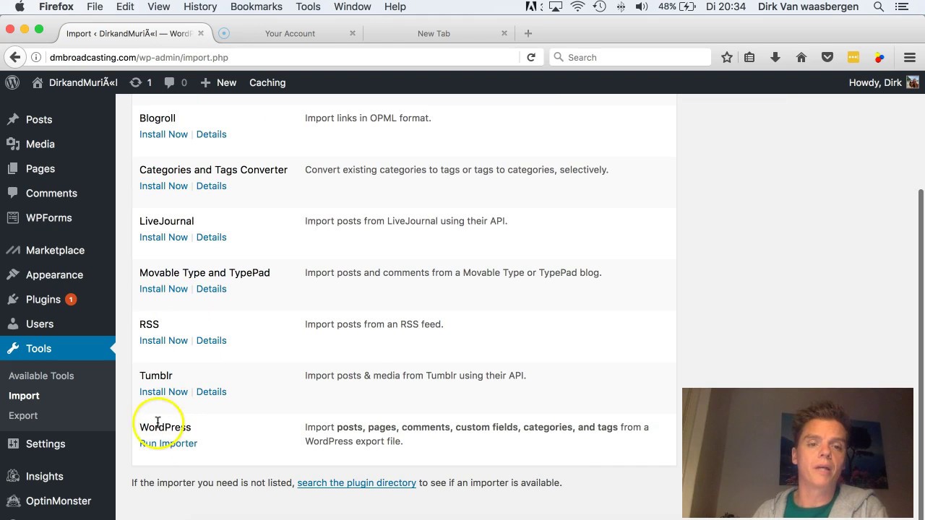The image size is (925, 520).
Task: Open the site information icon in the address bar
Action: [36, 57]
